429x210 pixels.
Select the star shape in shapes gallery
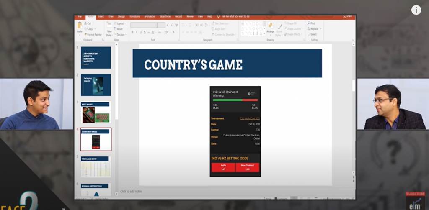(261, 33)
